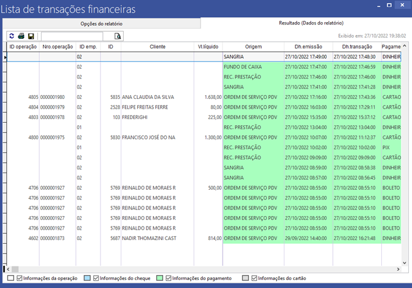
Task: Click the refresh icon in the report toolbar
Action: [11, 36]
